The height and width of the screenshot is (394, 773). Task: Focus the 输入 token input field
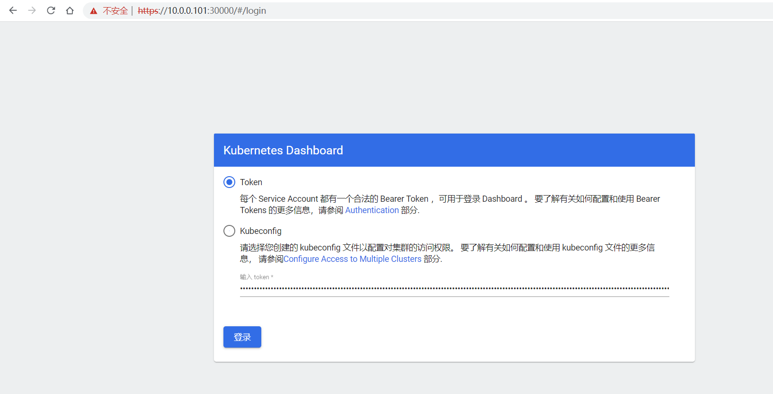(454, 288)
